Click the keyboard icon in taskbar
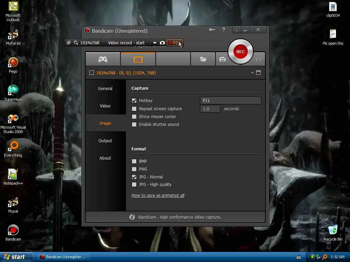 pyautogui.click(x=299, y=257)
